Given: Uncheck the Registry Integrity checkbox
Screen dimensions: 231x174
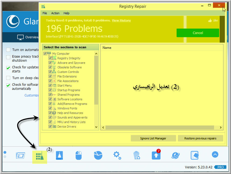Looking at the screenshot, I should tap(50, 58).
